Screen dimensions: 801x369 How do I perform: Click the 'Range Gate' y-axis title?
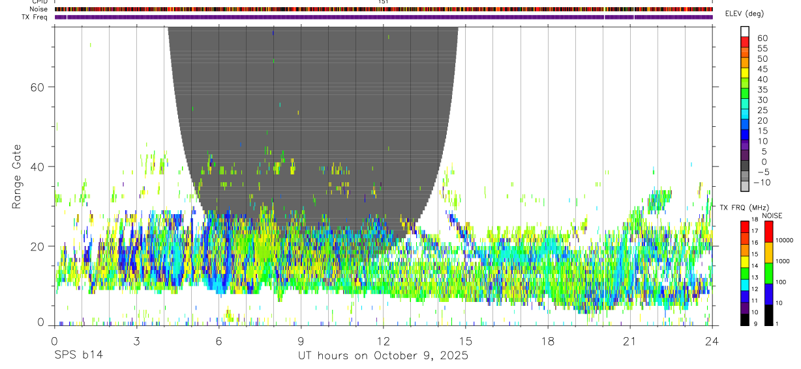(x=18, y=176)
